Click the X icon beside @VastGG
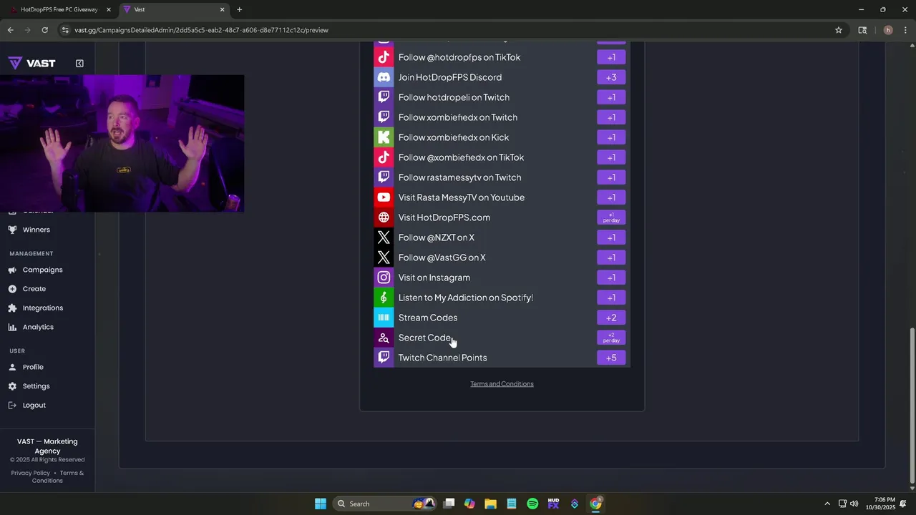916x515 pixels. click(384, 257)
